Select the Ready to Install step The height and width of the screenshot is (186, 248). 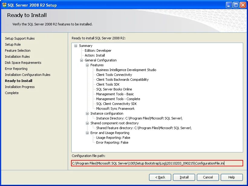point(19,81)
